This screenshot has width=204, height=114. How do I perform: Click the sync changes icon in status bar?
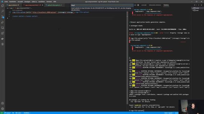click(13, 113)
